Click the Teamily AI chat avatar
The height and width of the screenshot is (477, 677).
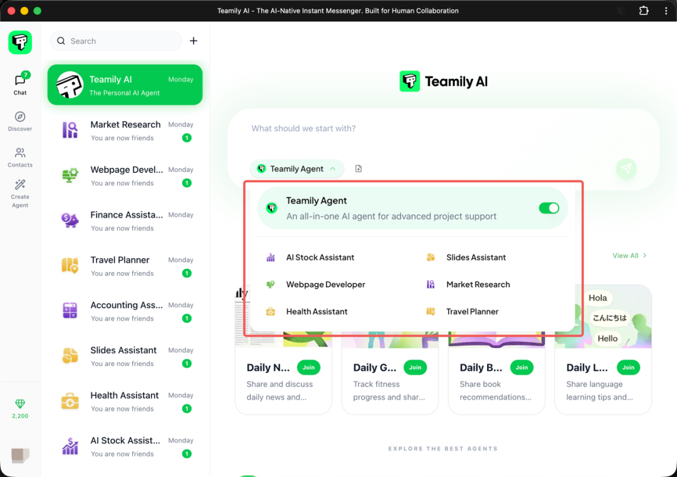(70, 85)
